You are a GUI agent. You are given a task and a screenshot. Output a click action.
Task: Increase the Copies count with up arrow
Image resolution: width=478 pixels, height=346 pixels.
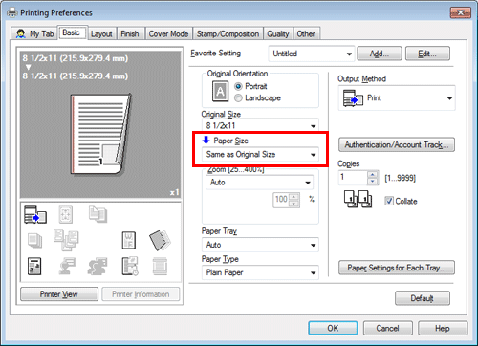pyautogui.click(x=372, y=175)
